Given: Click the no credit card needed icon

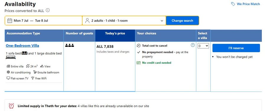Looking at the screenshot, I should tap(139, 63).
